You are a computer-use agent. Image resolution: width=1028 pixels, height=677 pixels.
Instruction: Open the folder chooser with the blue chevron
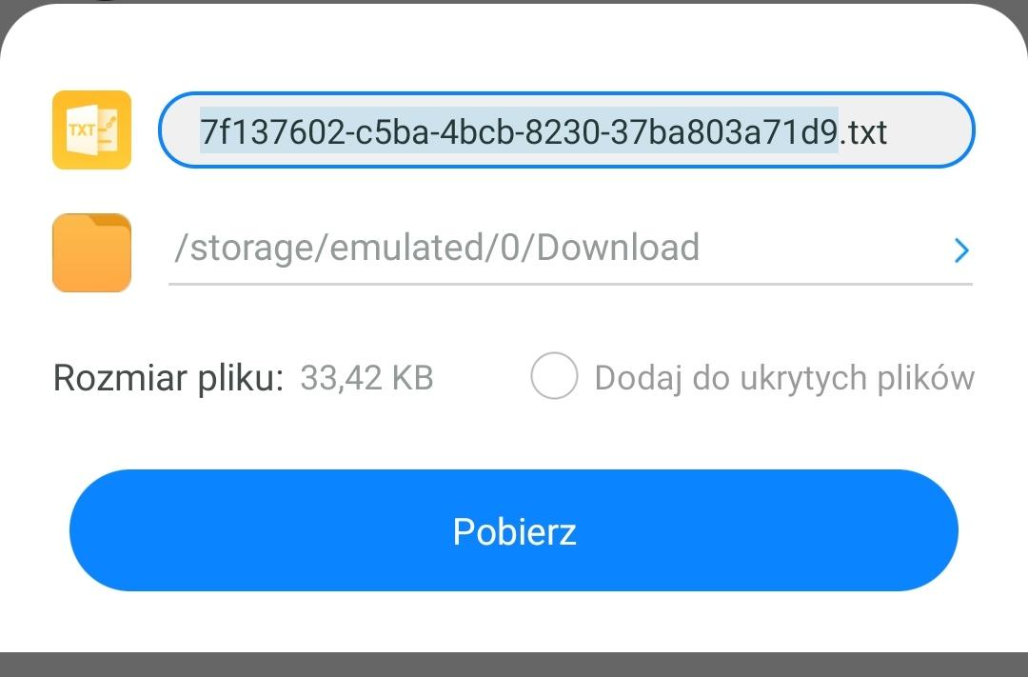(x=961, y=250)
